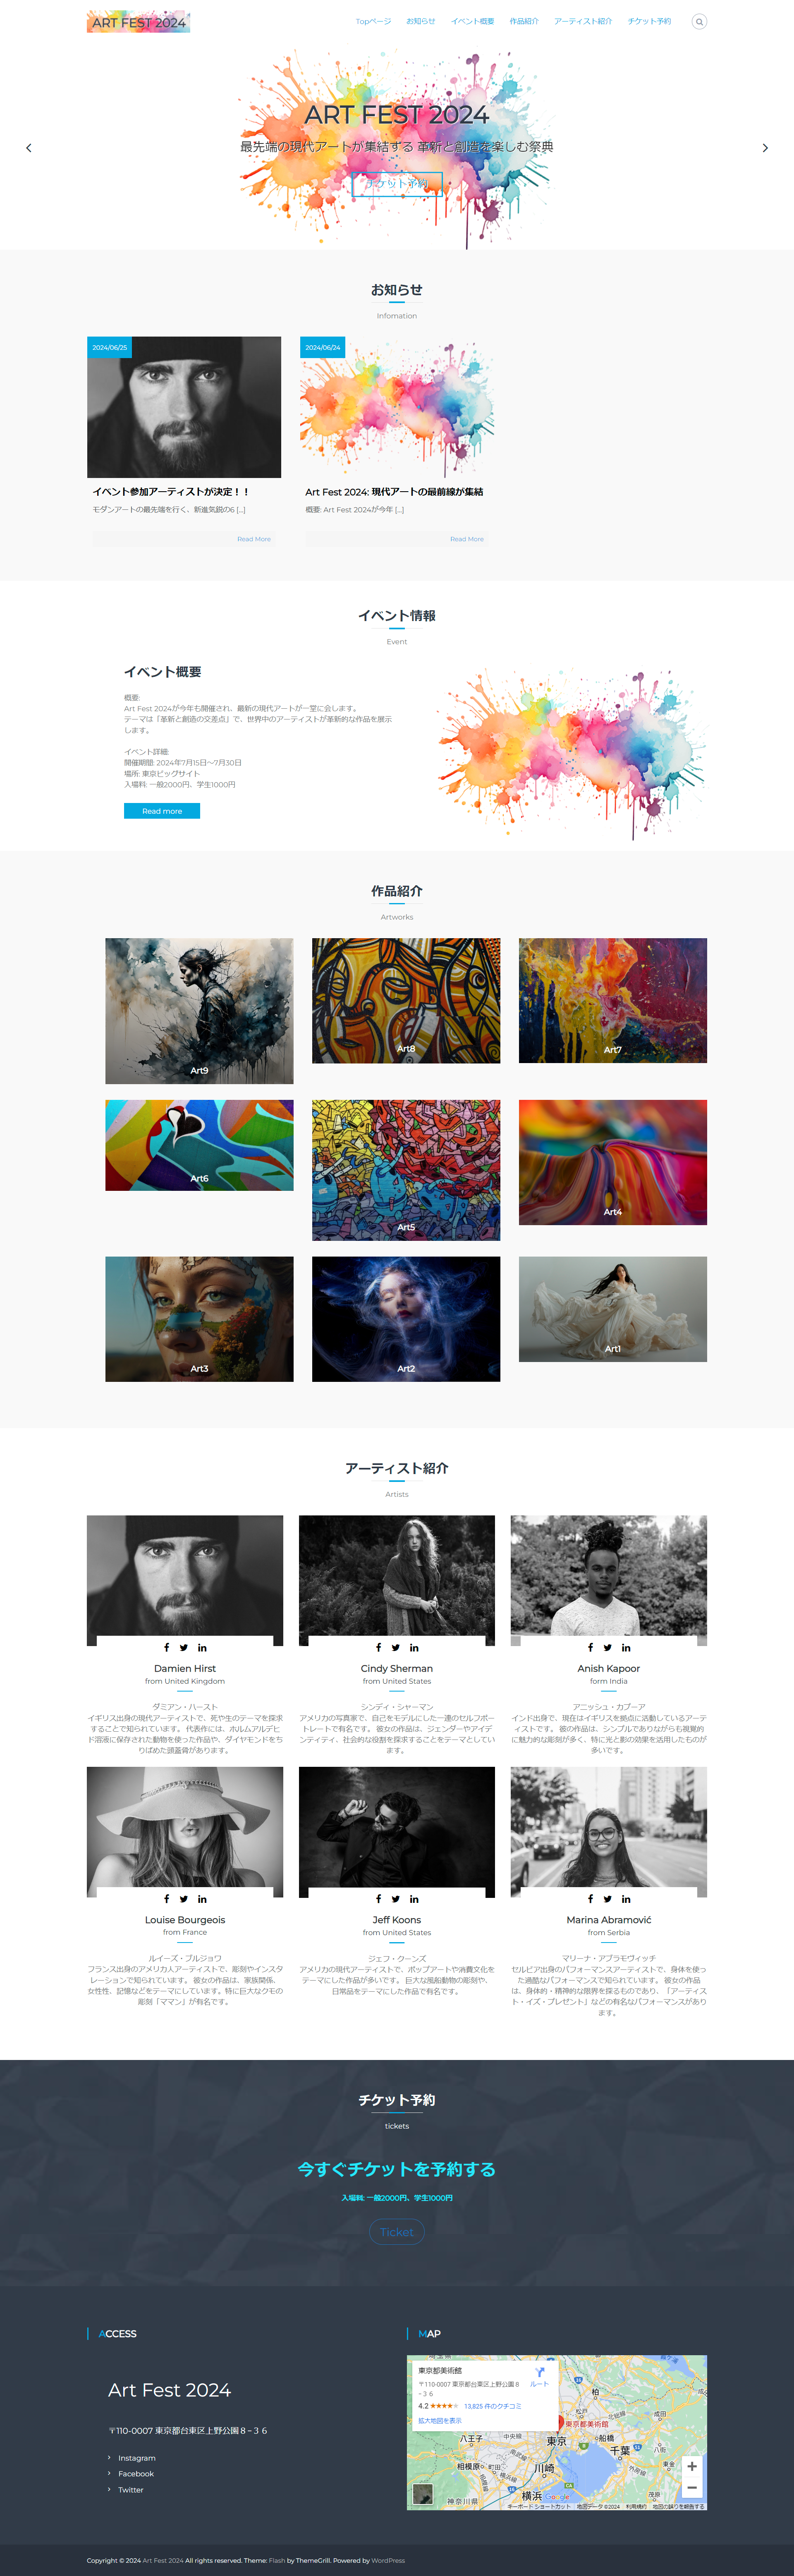
Task: Click the Ticket button
Action: pos(397,2232)
